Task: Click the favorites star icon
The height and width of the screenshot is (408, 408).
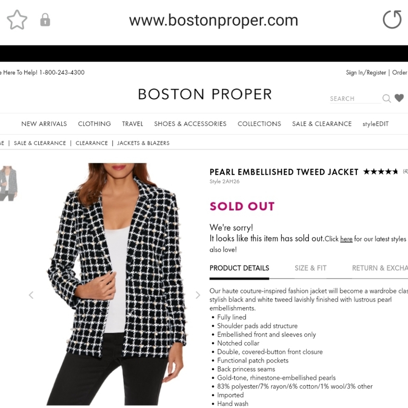Action: coord(16,19)
